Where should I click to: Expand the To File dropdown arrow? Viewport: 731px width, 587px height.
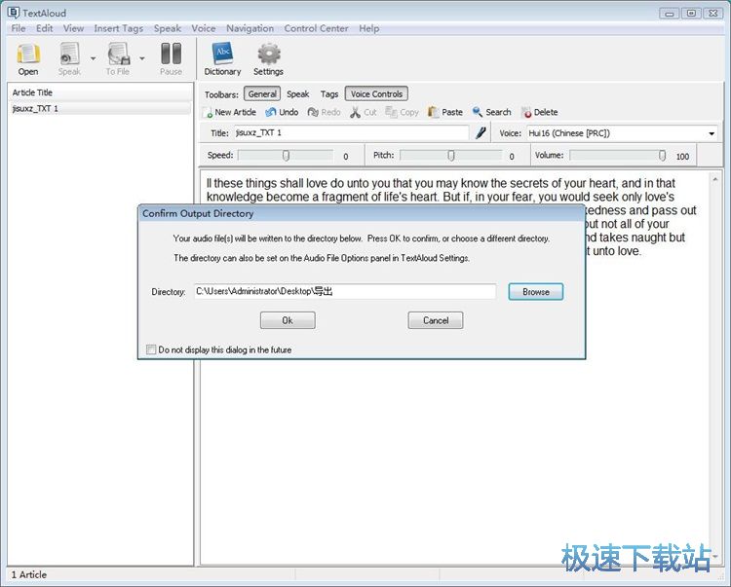(x=141, y=58)
